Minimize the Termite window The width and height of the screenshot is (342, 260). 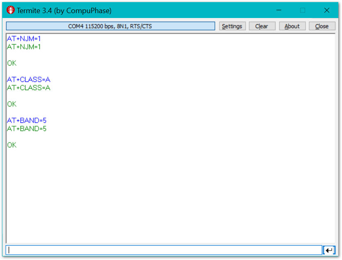point(279,10)
